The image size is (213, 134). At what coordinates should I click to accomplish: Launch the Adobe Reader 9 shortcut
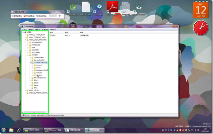[112, 8]
